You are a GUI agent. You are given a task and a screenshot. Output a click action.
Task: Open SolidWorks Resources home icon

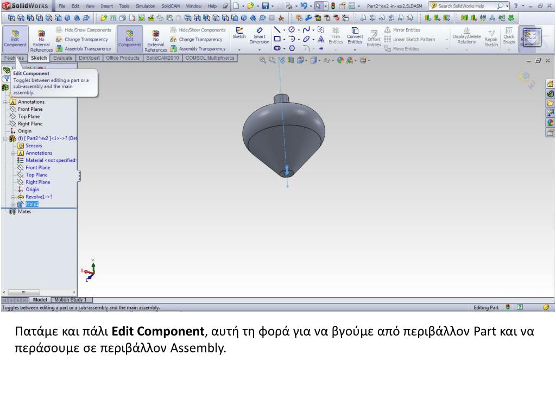[550, 84]
